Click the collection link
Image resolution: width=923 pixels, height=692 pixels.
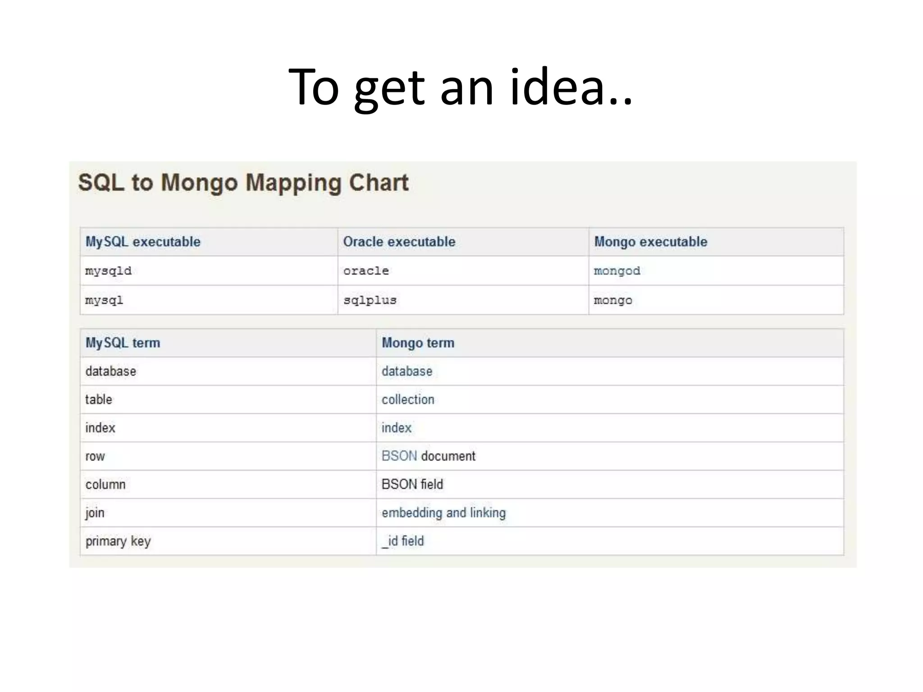coord(407,400)
